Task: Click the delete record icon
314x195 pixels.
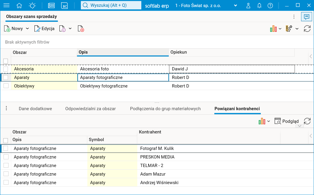Action: pos(81,29)
